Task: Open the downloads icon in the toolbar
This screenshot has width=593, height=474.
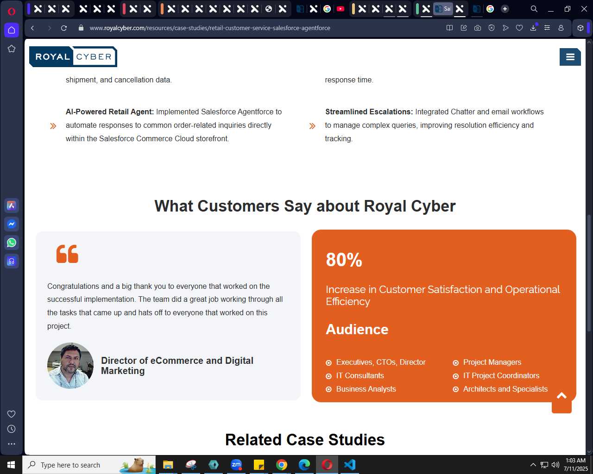Action: pos(533,28)
